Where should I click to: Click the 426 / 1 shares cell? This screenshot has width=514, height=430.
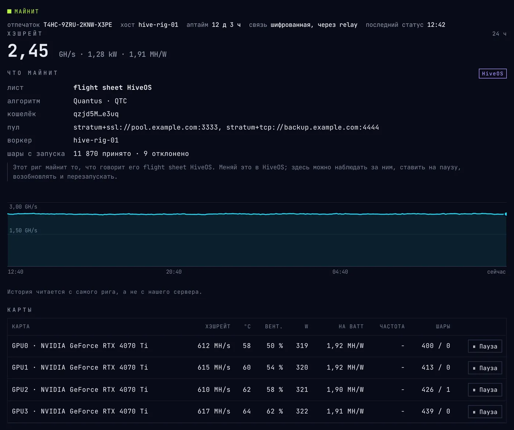click(x=436, y=390)
